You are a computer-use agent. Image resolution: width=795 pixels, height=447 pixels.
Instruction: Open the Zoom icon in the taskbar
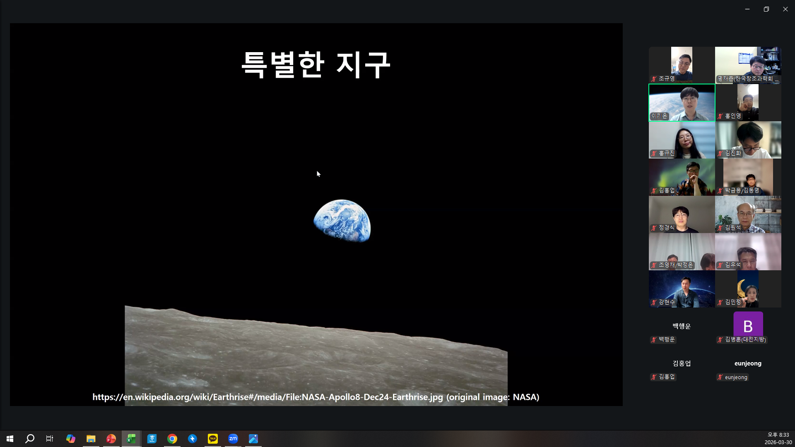point(233,439)
